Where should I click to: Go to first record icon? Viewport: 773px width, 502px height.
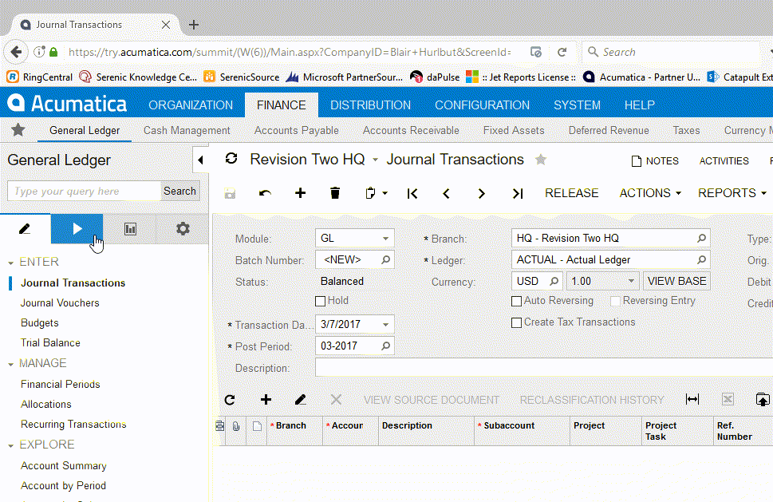click(x=412, y=193)
